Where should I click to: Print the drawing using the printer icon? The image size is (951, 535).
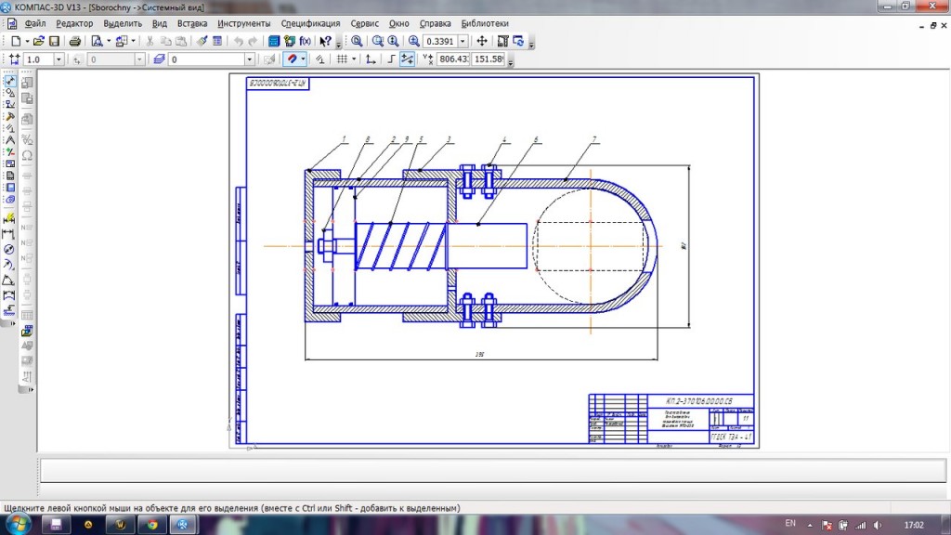click(74, 41)
